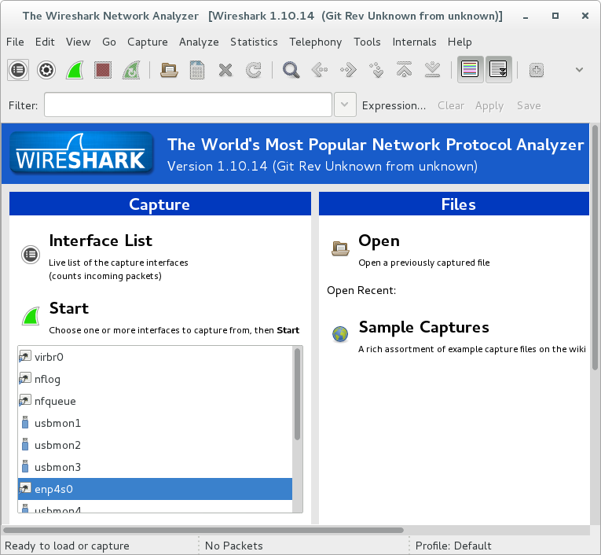
Task: Click 'No Packets' status bar text
Action: [234, 546]
